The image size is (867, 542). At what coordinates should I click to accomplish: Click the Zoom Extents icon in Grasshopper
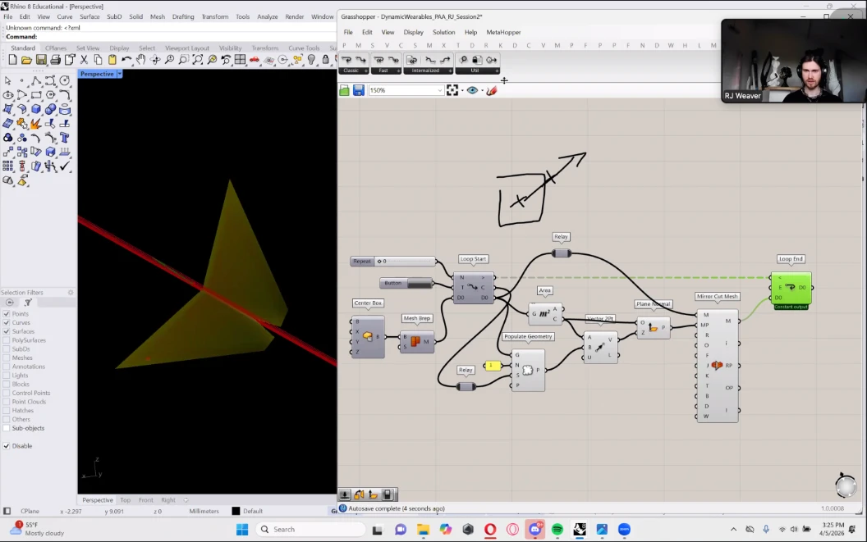(x=452, y=90)
